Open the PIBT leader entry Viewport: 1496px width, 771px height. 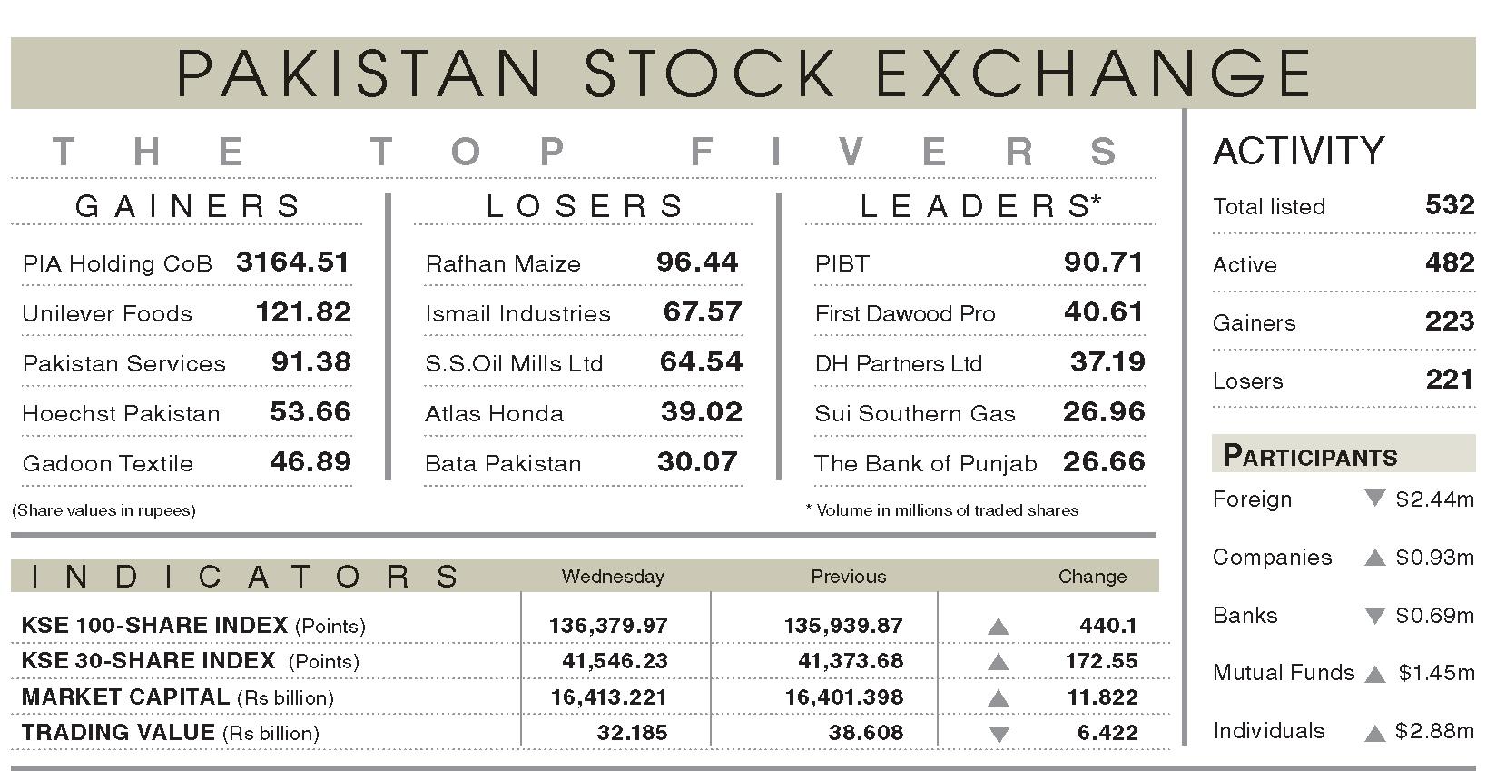click(979, 263)
